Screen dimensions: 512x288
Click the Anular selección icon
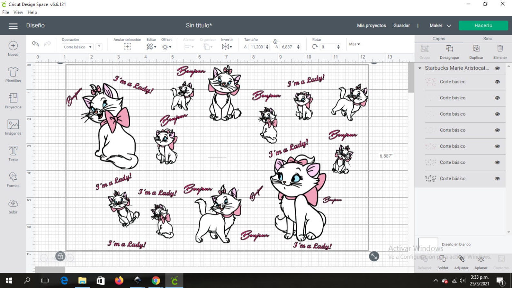[127, 47]
